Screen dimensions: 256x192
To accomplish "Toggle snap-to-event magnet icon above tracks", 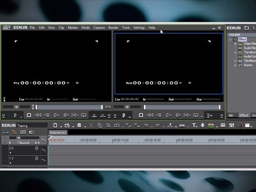I will pyautogui.click(x=31, y=132).
